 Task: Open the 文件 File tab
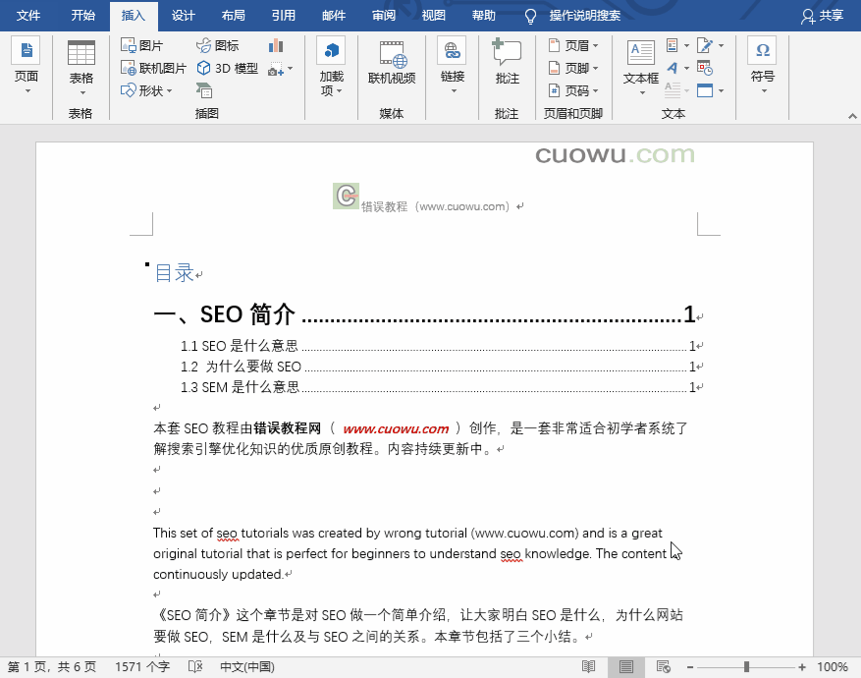click(28, 16)
